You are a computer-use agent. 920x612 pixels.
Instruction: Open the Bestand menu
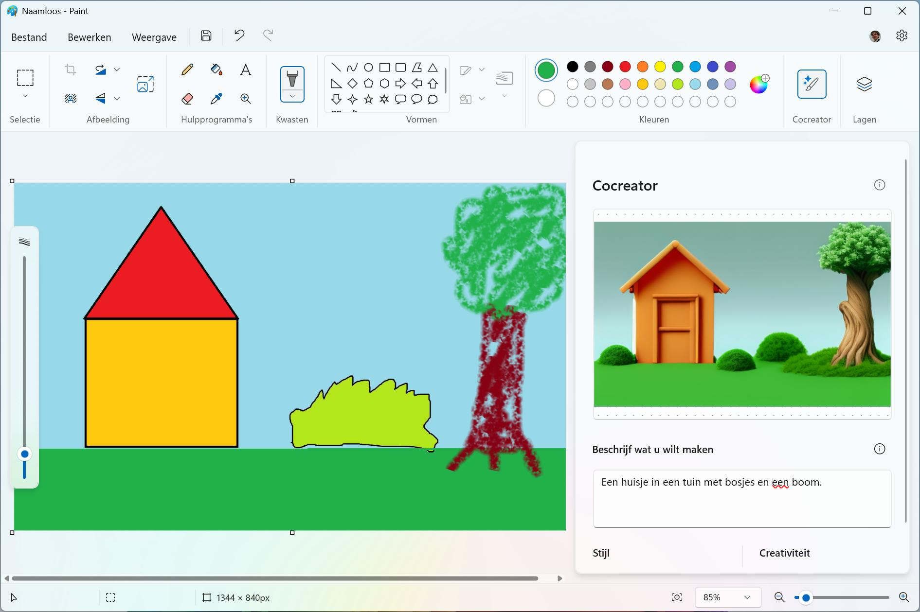tap(29, 36)
